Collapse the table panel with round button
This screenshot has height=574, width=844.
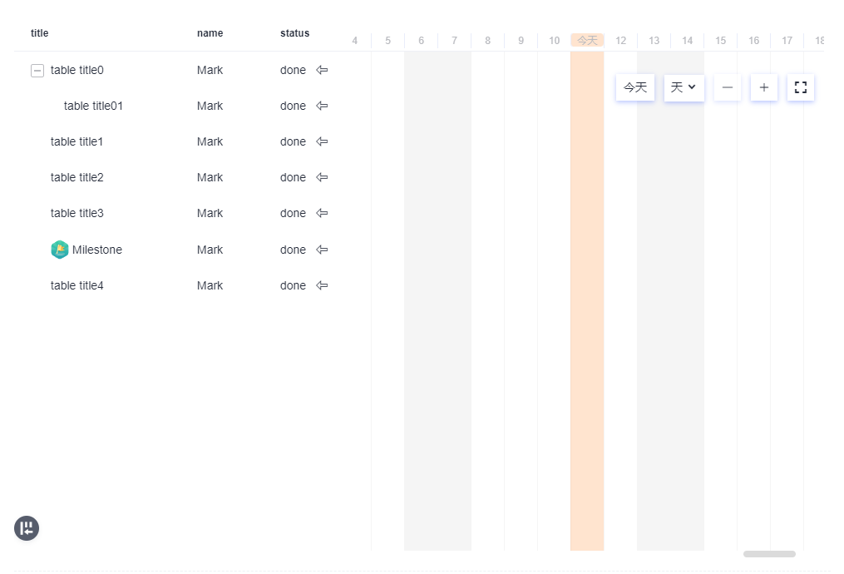(27, 528)
